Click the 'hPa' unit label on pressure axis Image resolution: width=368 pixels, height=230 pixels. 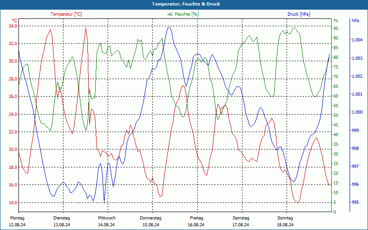(x=356, y=20)
